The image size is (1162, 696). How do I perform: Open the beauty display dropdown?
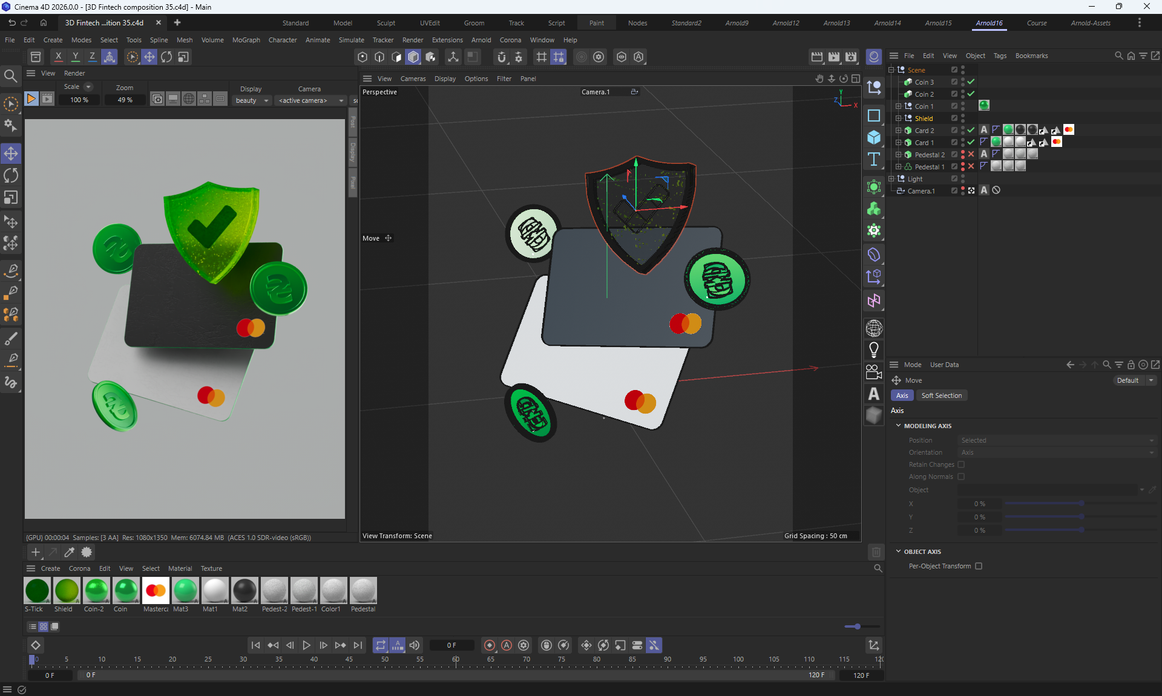coord(252,100)
